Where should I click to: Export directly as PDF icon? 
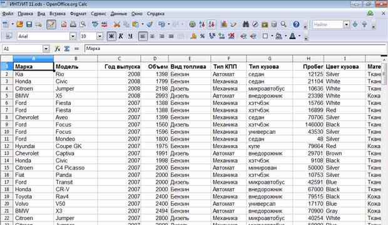click(64, 24)
